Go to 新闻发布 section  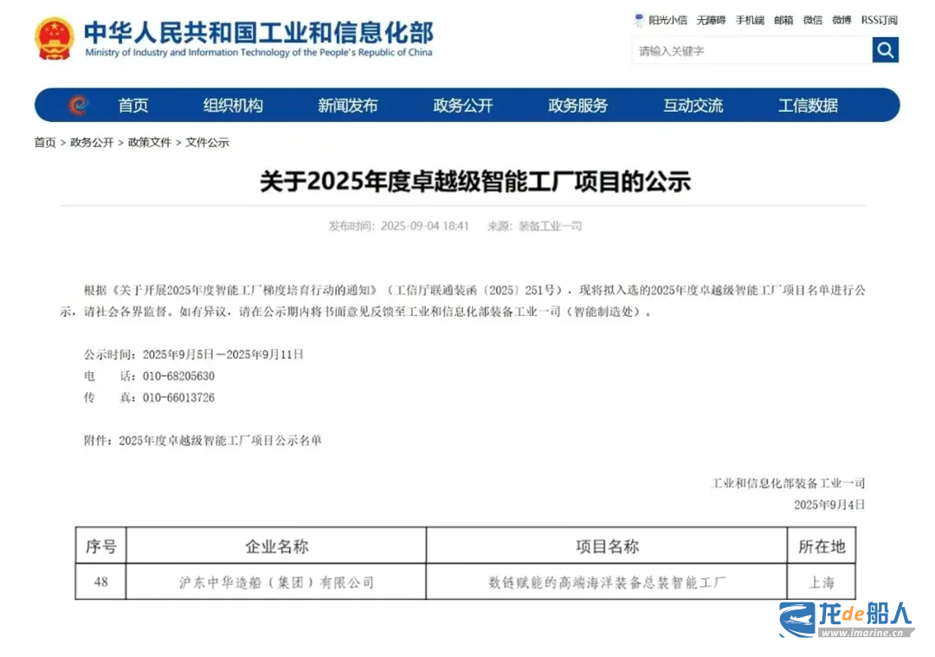pyautogui.click(x=348, y=106)
